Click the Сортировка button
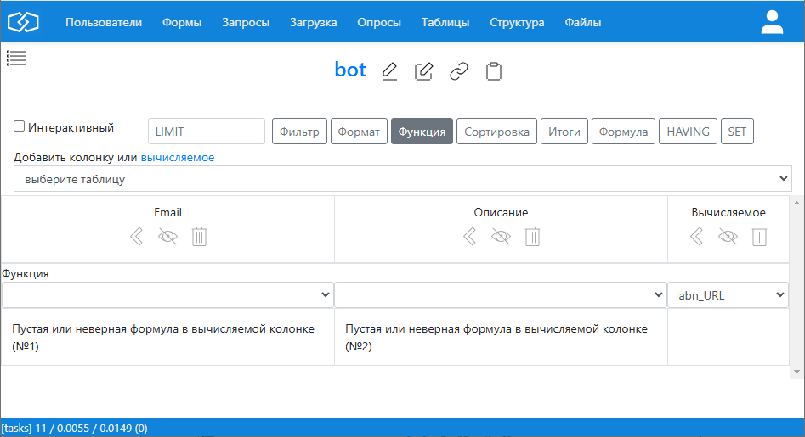This screenshot has height=437, width=805. tap(496, 132)
